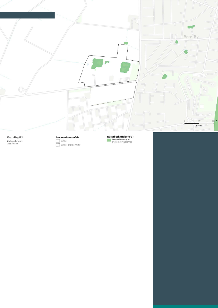
Task: Click the Marielyst Feriepark text
Action: tap(15, 141)
